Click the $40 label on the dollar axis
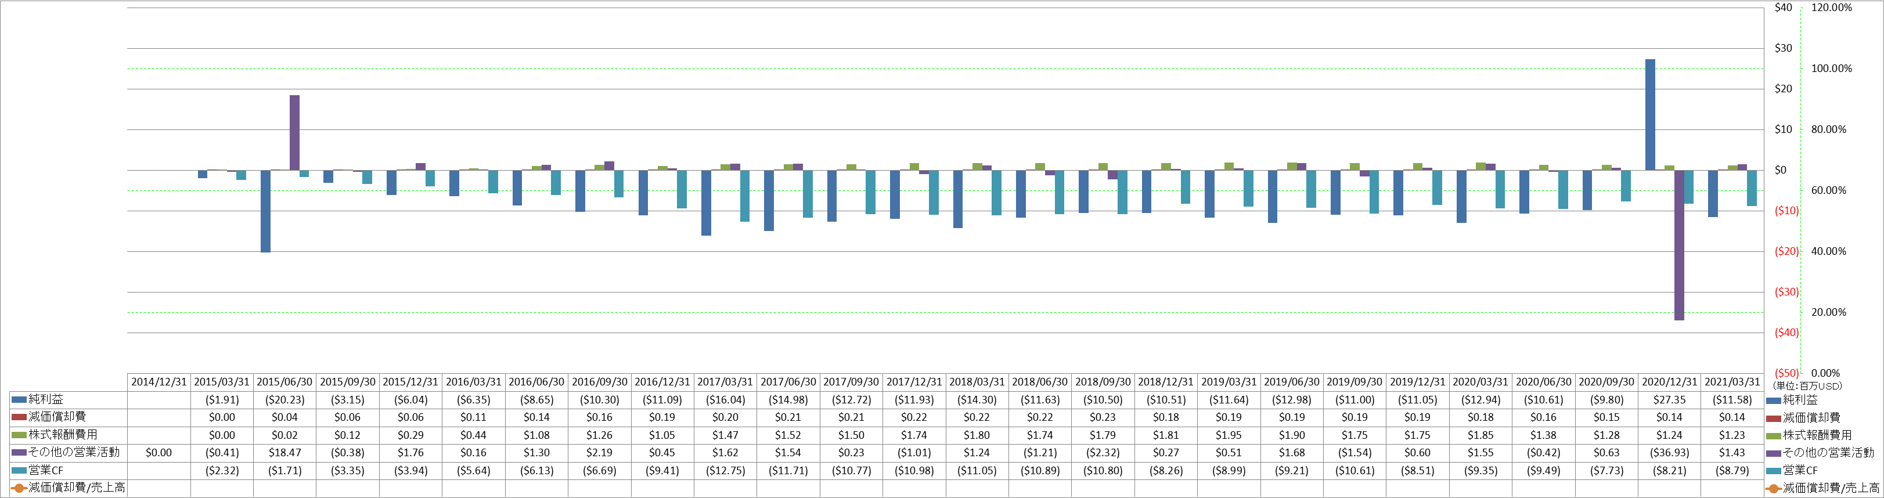 pyautogui.click(x=1783, y=8)
